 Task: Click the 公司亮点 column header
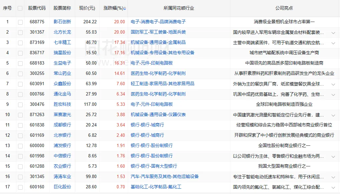(x=284, y=8)
